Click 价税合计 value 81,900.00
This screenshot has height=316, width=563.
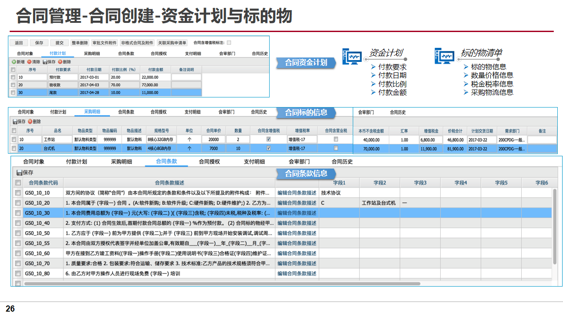[x=455, y=149]
